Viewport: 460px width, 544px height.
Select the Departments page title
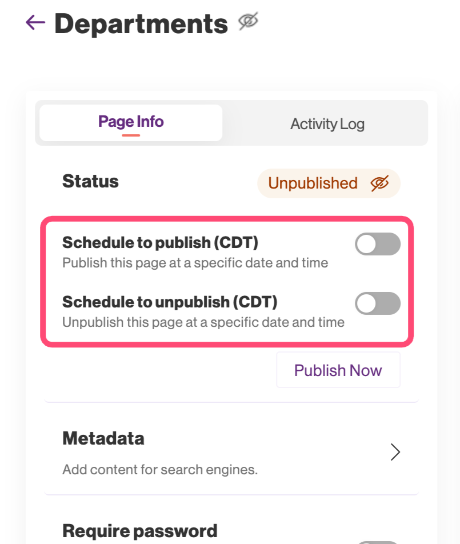(141, 24)
